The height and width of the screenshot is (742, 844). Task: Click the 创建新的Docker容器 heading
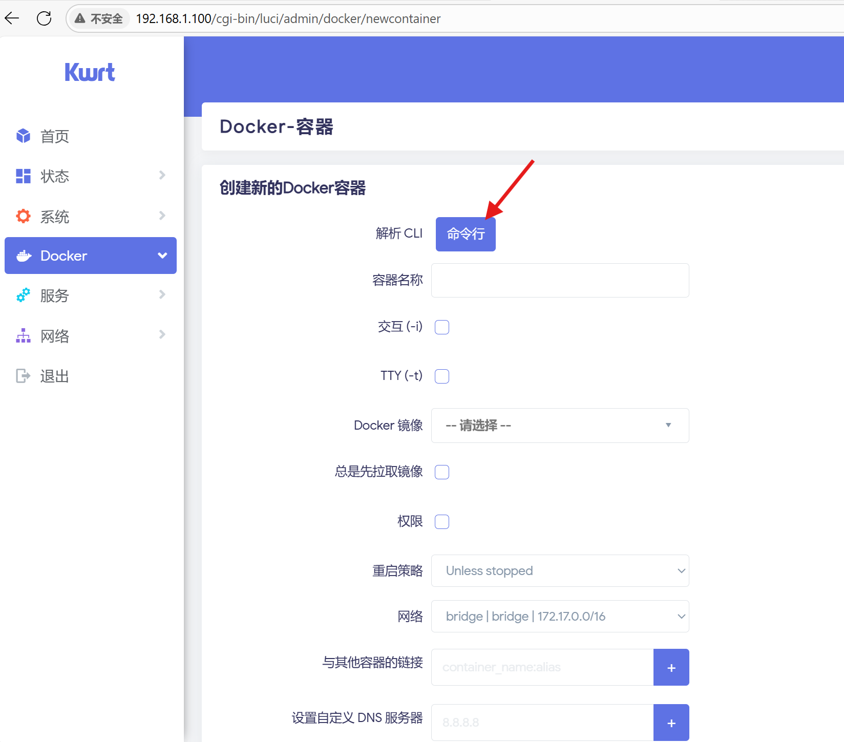[x=292, y=188]
